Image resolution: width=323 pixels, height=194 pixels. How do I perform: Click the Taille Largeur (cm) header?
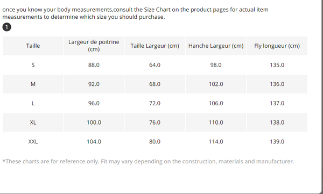pos(155,46)
